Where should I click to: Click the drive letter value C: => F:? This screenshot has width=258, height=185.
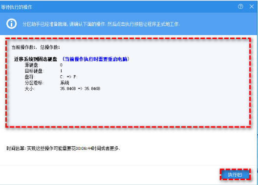68,77
